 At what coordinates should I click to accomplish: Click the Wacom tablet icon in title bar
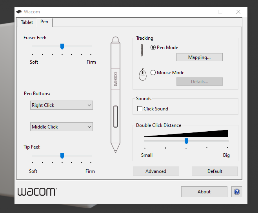(19, 12)
